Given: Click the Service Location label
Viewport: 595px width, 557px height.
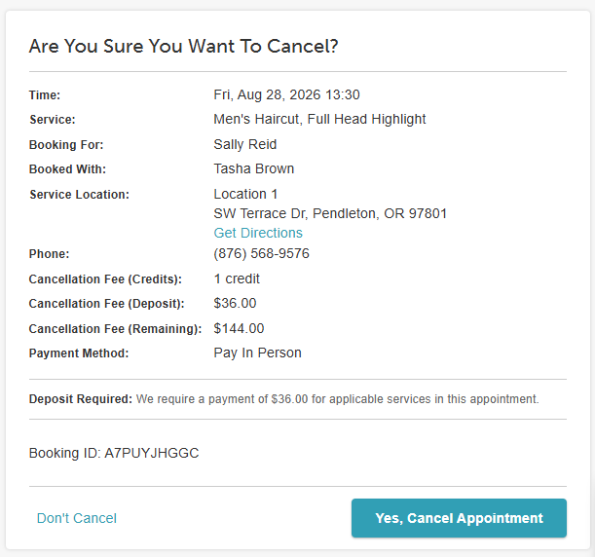Looking at the screenshot, I should pos(79,195).
